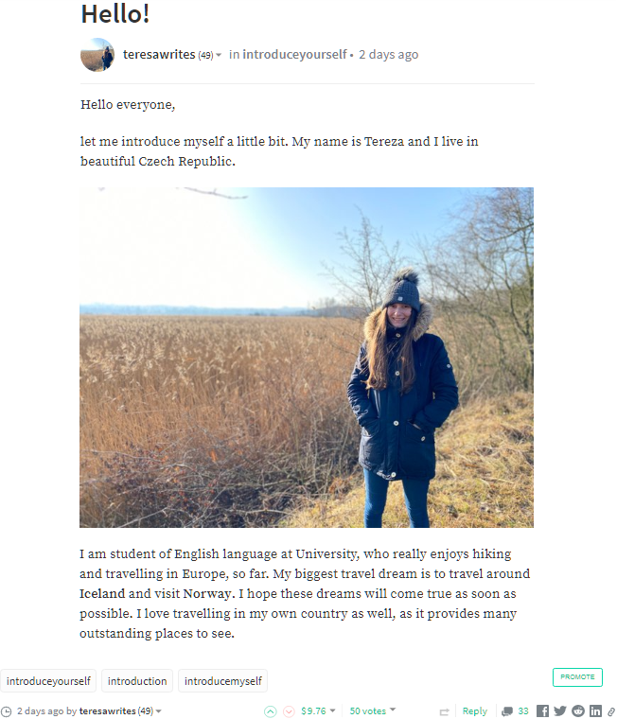Open the author's profile avatar
Image resolution: width=617 pixels, height=719 pixels.
[97, 56]
